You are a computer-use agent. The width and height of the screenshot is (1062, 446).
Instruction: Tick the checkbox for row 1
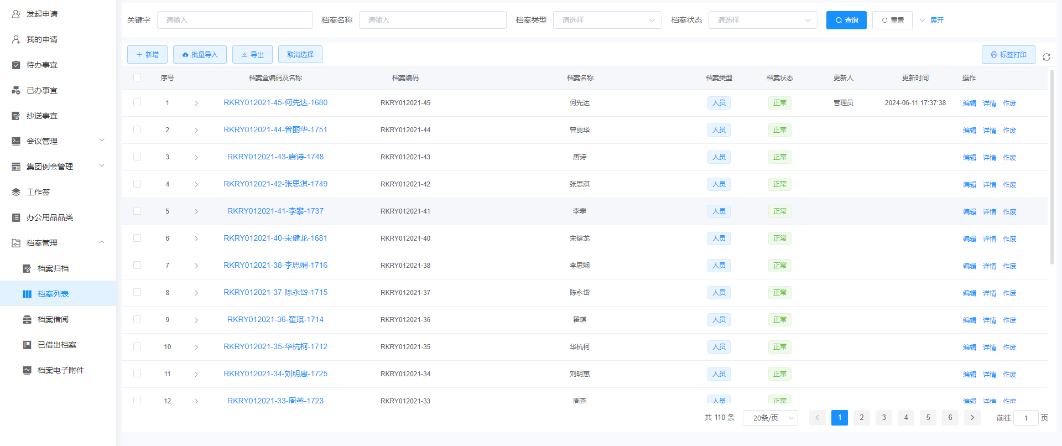pos(137,102)
